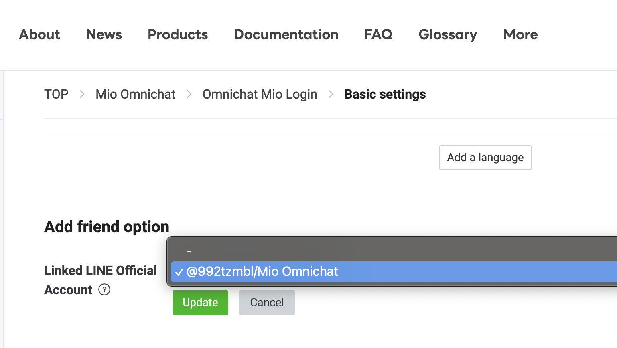Click the Cancel button
617x348 pixels.
[x=267, y=303]
